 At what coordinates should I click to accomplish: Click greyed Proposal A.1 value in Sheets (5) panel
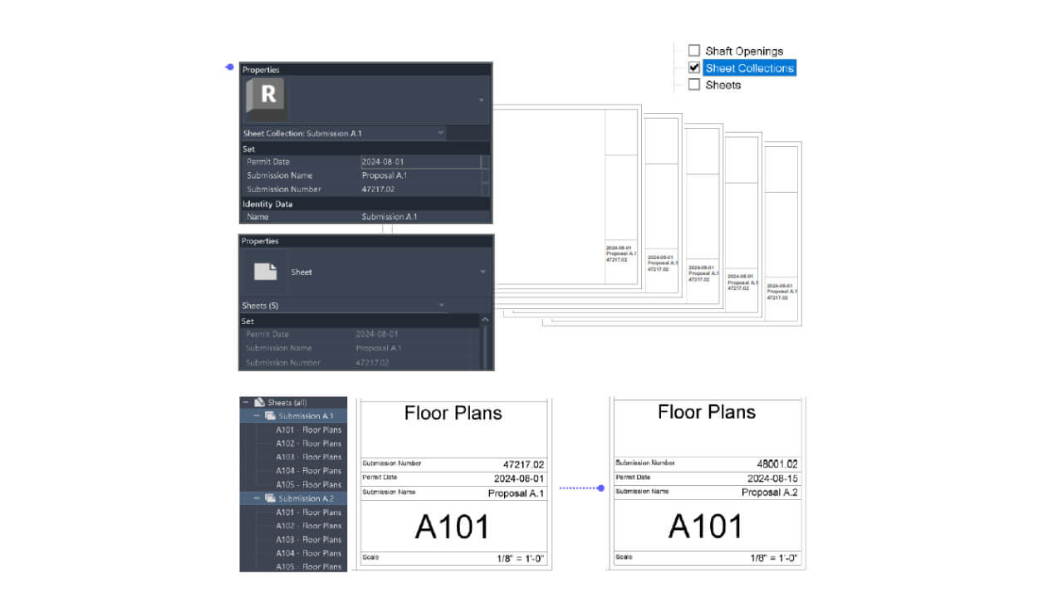(x=379, y=348)
